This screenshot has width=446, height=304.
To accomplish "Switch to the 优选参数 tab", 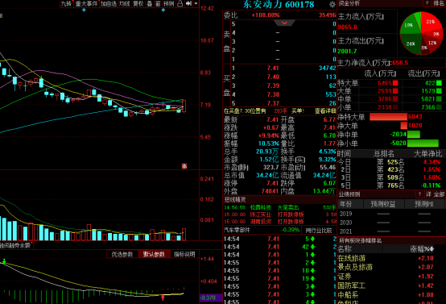I will point(122,254).
